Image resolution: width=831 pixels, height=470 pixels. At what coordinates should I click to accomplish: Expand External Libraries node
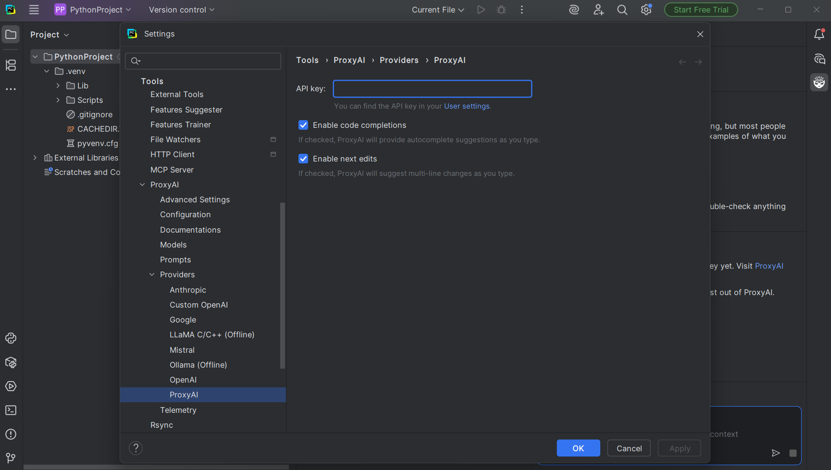(x=35, y=158)
